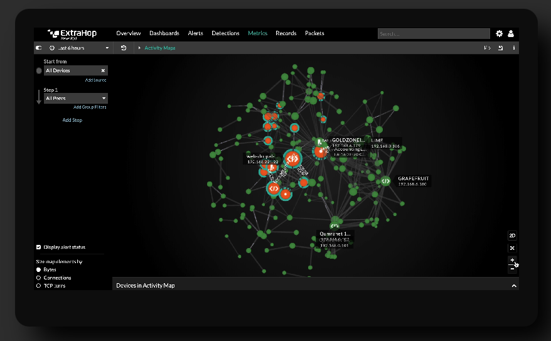The height and width of the screenshot is (341, 551).
Task: Click the undo time interval icon
Action: [124, 48]
